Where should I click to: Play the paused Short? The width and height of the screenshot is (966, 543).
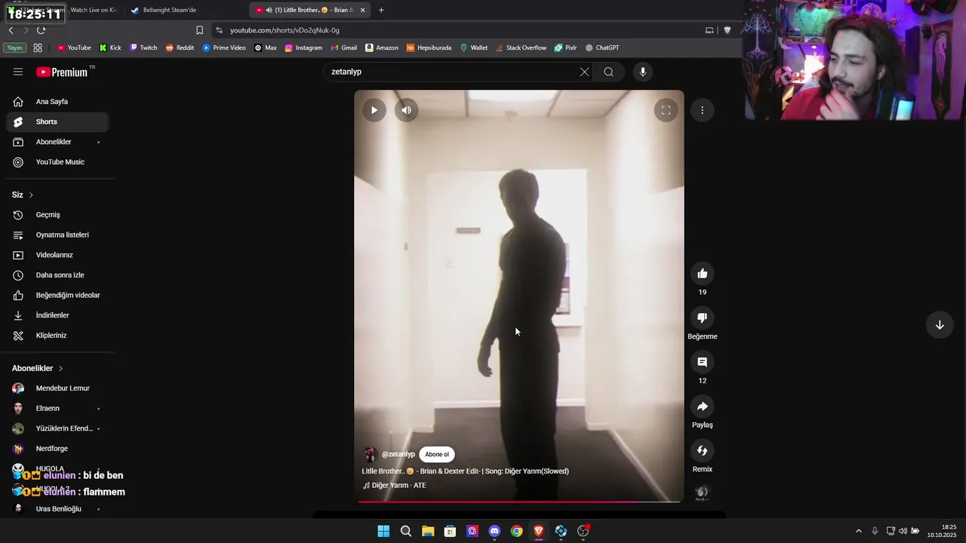[374, 110]
